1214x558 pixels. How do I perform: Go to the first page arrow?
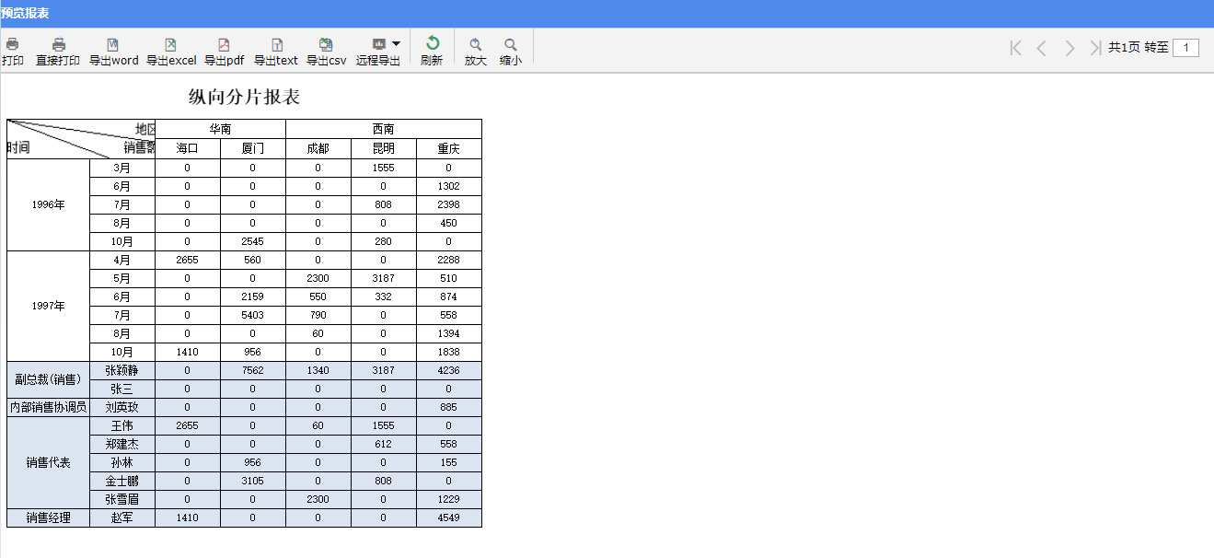[1015, 48]
